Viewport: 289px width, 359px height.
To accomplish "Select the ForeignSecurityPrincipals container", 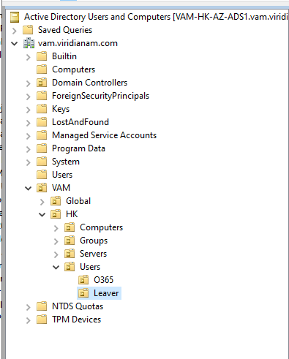I will tap(100, 96).
